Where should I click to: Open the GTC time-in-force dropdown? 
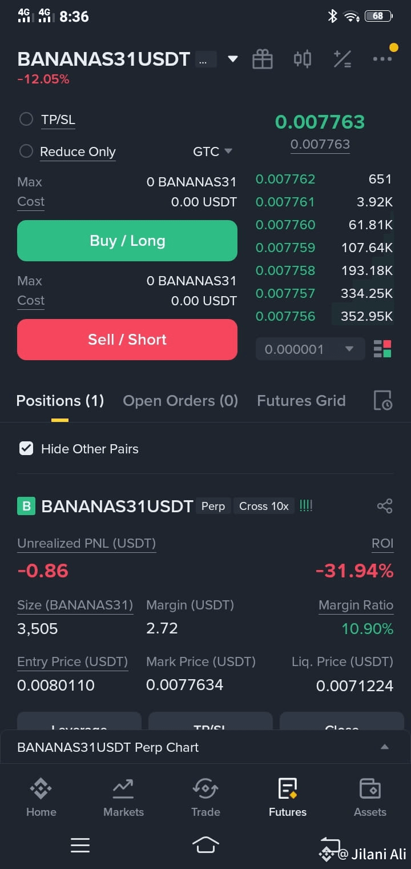point(212,152)
